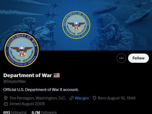Click the American flag emoji next to name

[57, 75]
